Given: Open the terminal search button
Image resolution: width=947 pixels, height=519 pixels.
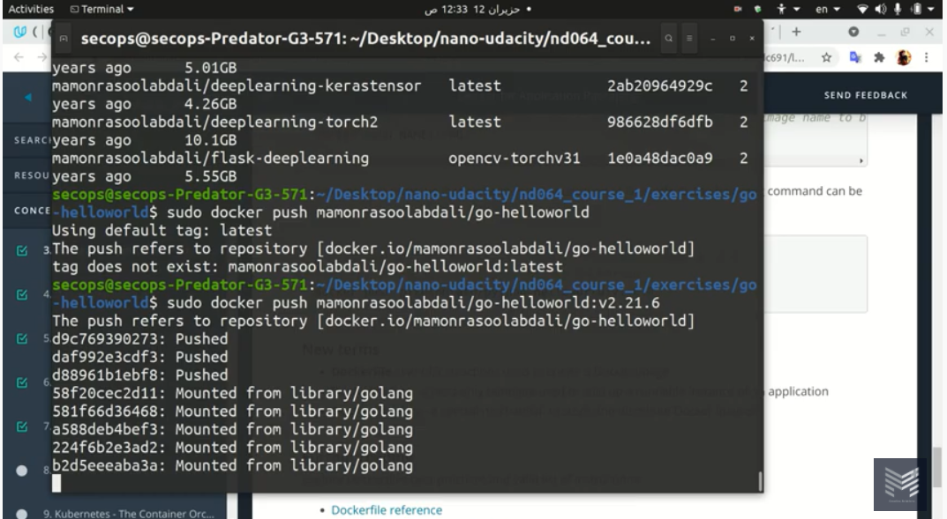Looking at the screenshot, I should (669, 38).
